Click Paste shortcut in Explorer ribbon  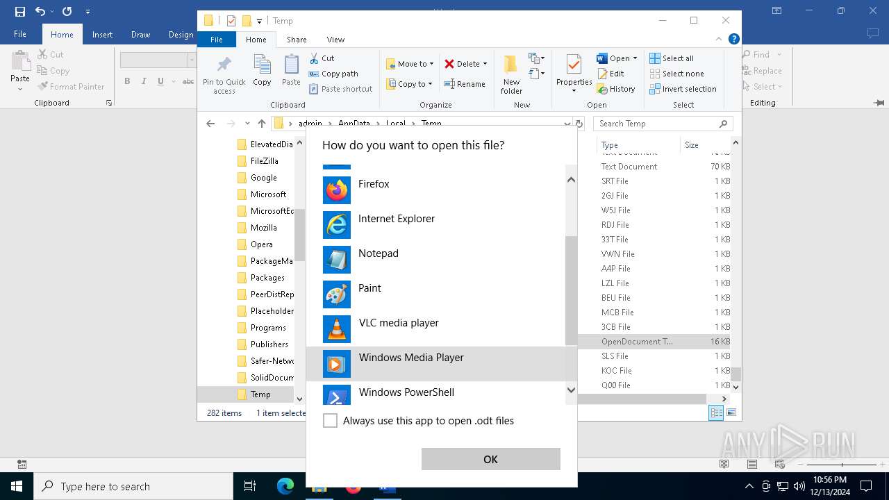(340, 89)
